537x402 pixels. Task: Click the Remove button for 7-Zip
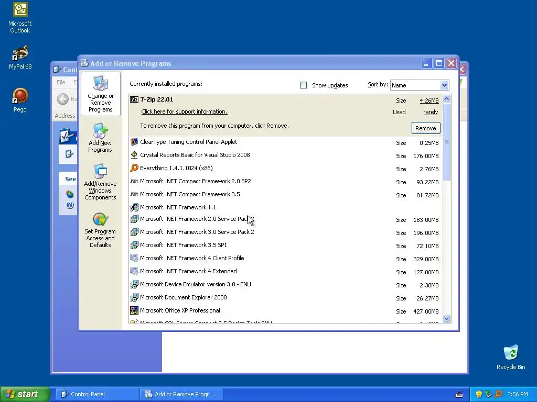point(426,128)
